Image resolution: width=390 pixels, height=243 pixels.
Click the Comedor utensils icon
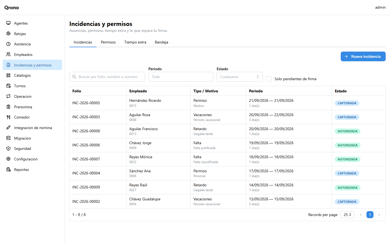tap(8, 117)
